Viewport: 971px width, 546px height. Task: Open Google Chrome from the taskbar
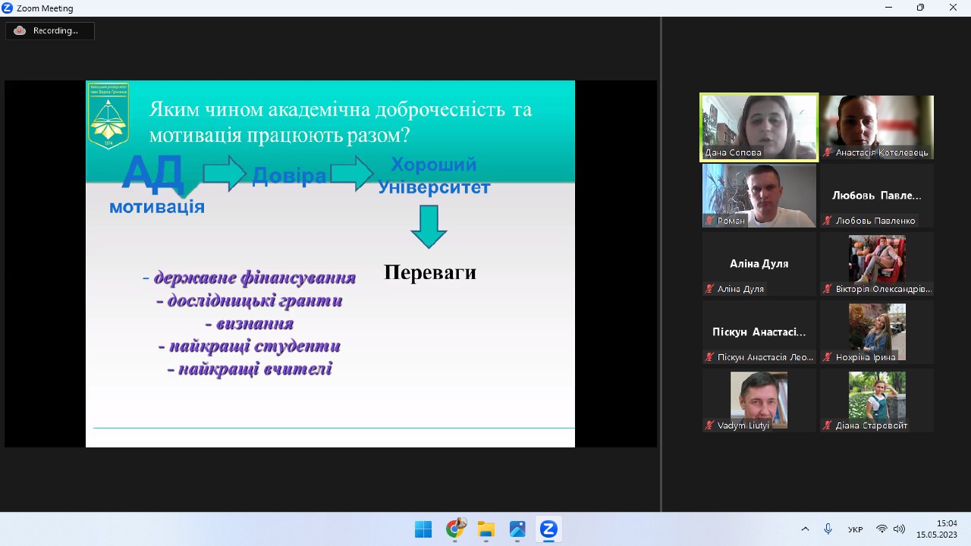point(455,529)
